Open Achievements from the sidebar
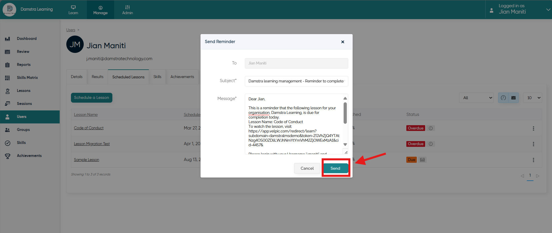 [x=29, y=156]
